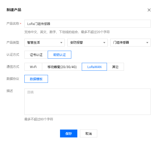Click the 支持中文、英文、数字 naming hint text

67,32
